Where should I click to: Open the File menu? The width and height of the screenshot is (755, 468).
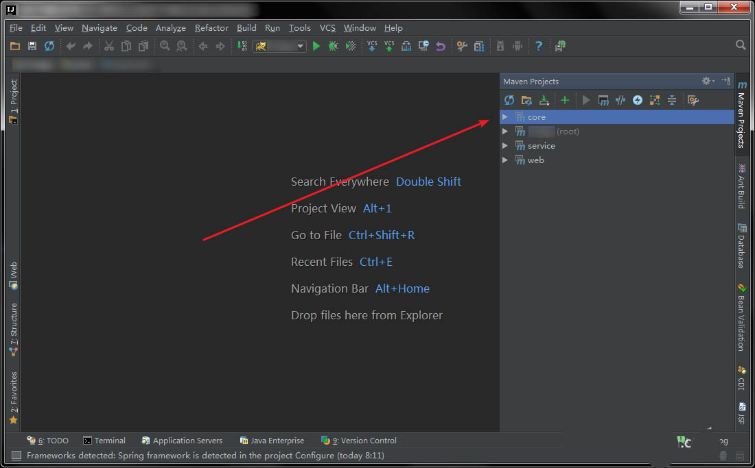click(x=16, y=28)
